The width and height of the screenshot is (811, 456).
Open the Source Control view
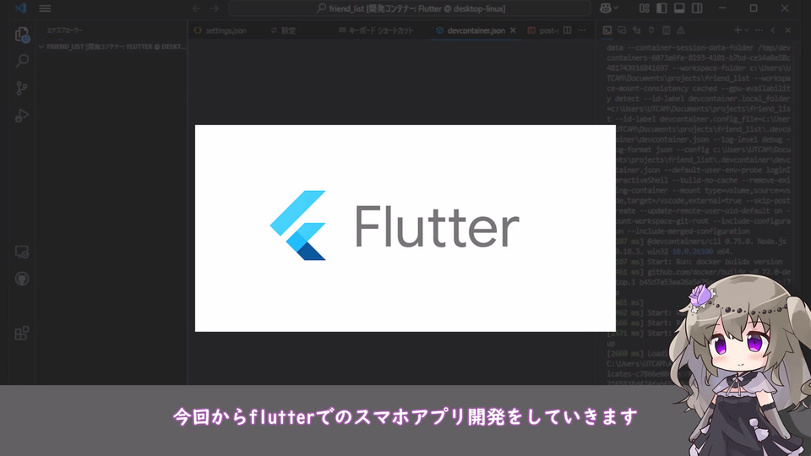[22, 89]
